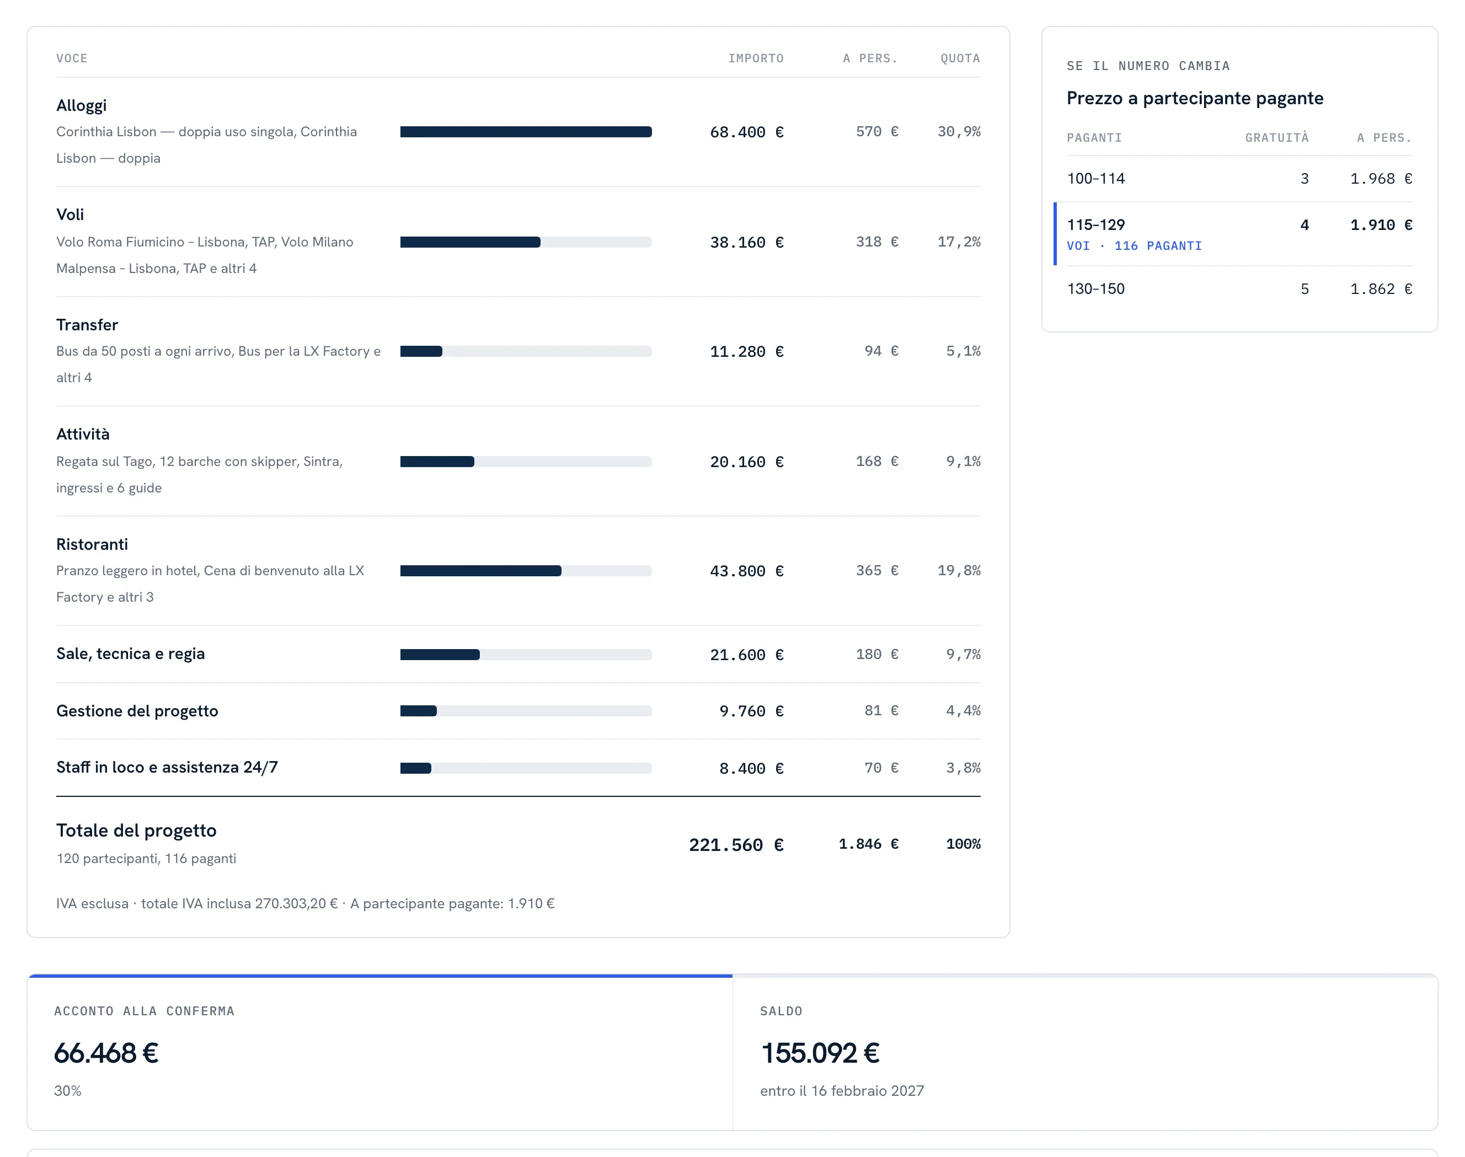Click the project total 221.560 €
Image resolution: width=1465 pixels, height=1157 pixels.
[x=736, y=845]
